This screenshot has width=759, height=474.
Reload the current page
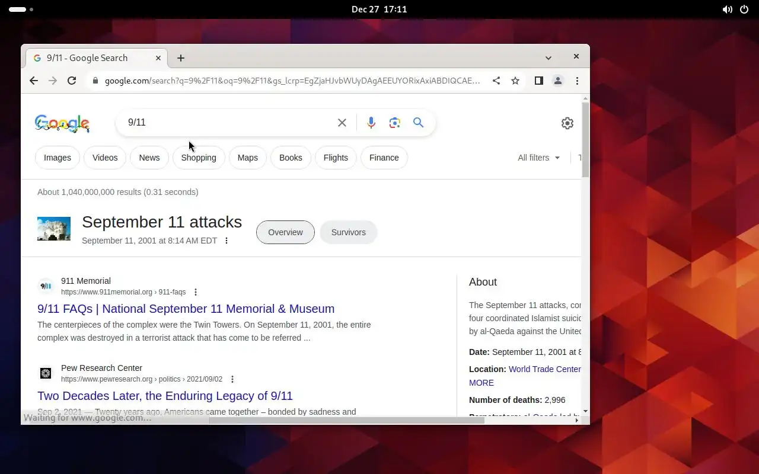[x=72, y=81]
